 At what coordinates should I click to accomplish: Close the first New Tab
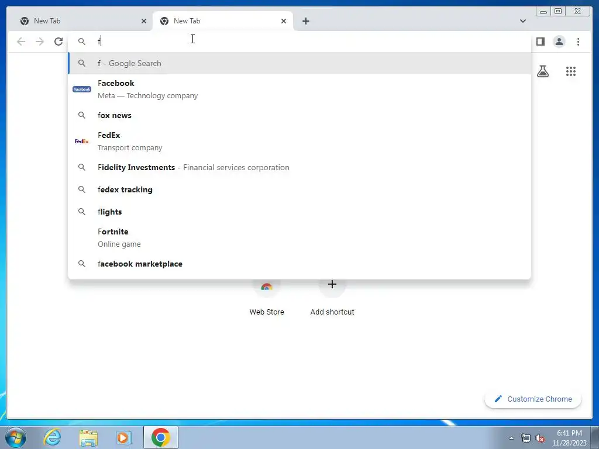144,21
